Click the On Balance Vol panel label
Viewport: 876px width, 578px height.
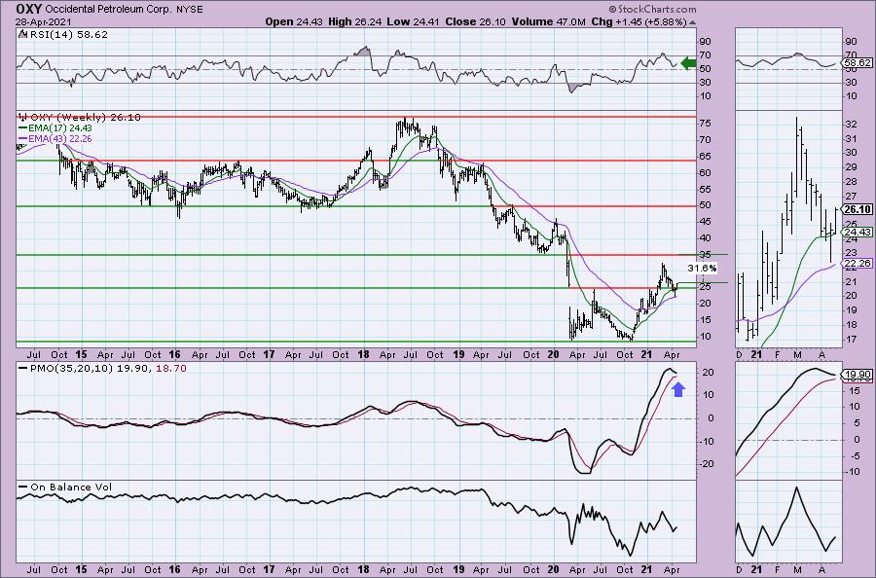tap(65, 487)
